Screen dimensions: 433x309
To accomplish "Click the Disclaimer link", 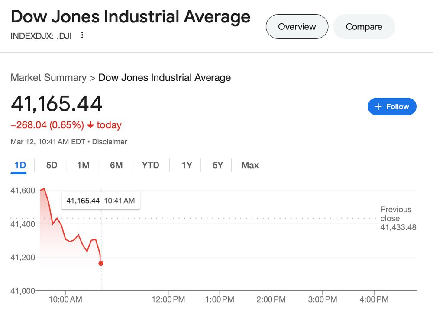I will coord(110,142).
